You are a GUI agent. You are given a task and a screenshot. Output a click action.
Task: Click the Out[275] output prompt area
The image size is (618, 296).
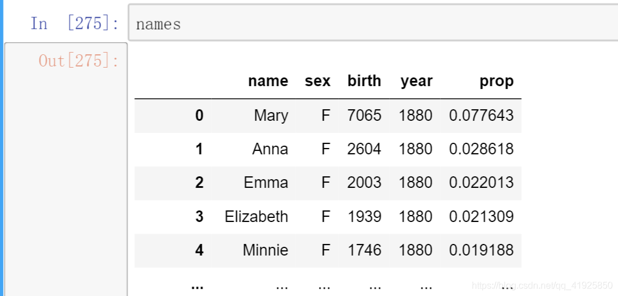click(79, 61)
